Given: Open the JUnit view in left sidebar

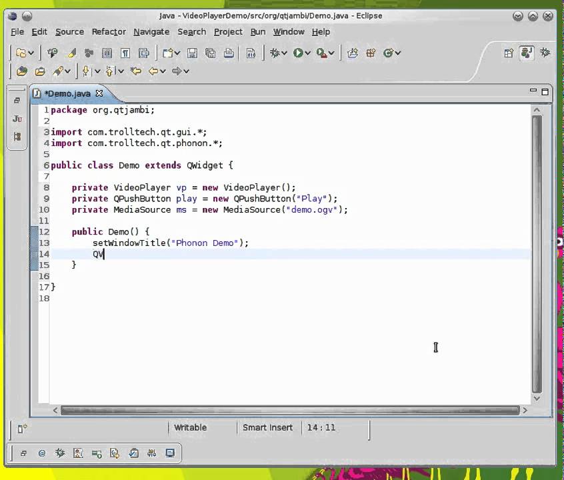Looking at the screenshot, I should [x=17, y=119].
